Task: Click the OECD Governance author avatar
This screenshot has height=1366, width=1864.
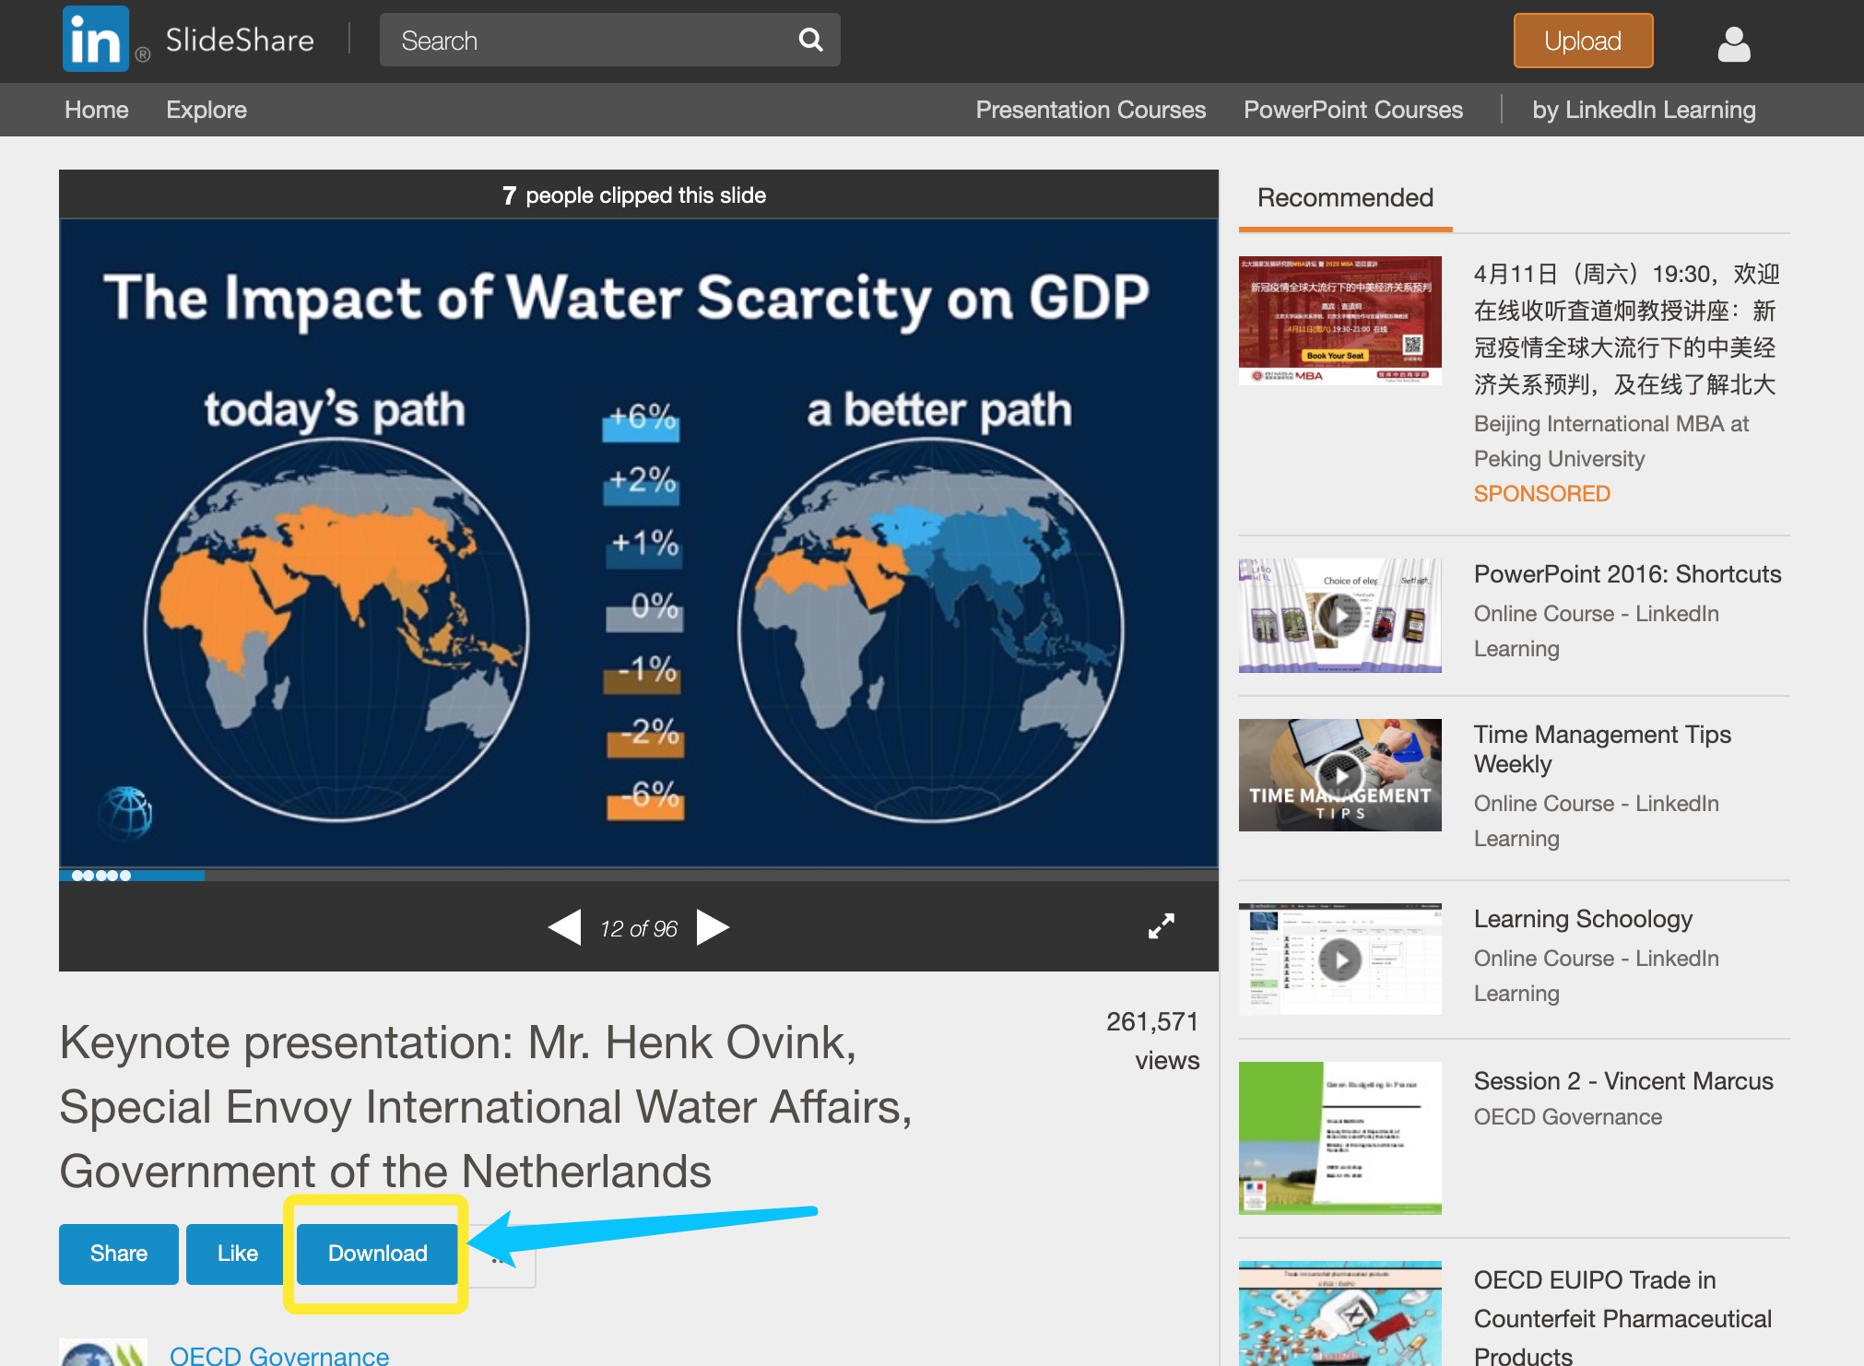Action: [103, 1352]
